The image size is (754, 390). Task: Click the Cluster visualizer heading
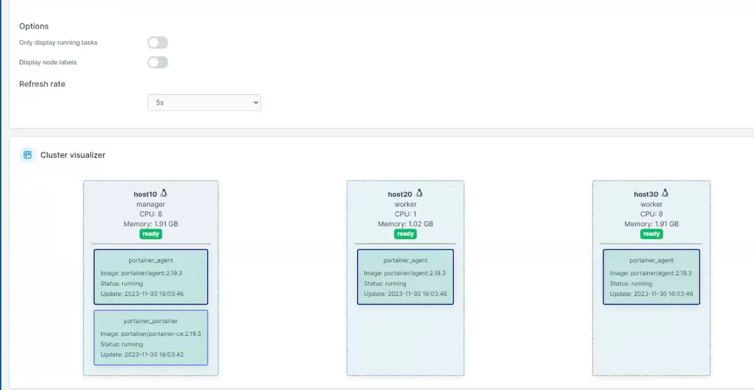[x=73, y=155]
